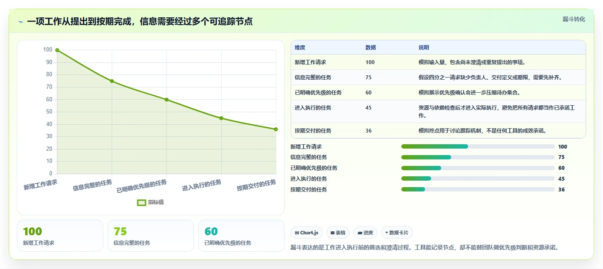Click x-axis label 新增工作请求 in chart
The image size is (603, 269).
pyautogui.click(x=40, y=185)
